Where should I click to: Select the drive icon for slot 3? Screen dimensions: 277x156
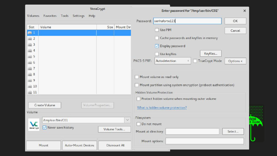click(x=30, y=45)
